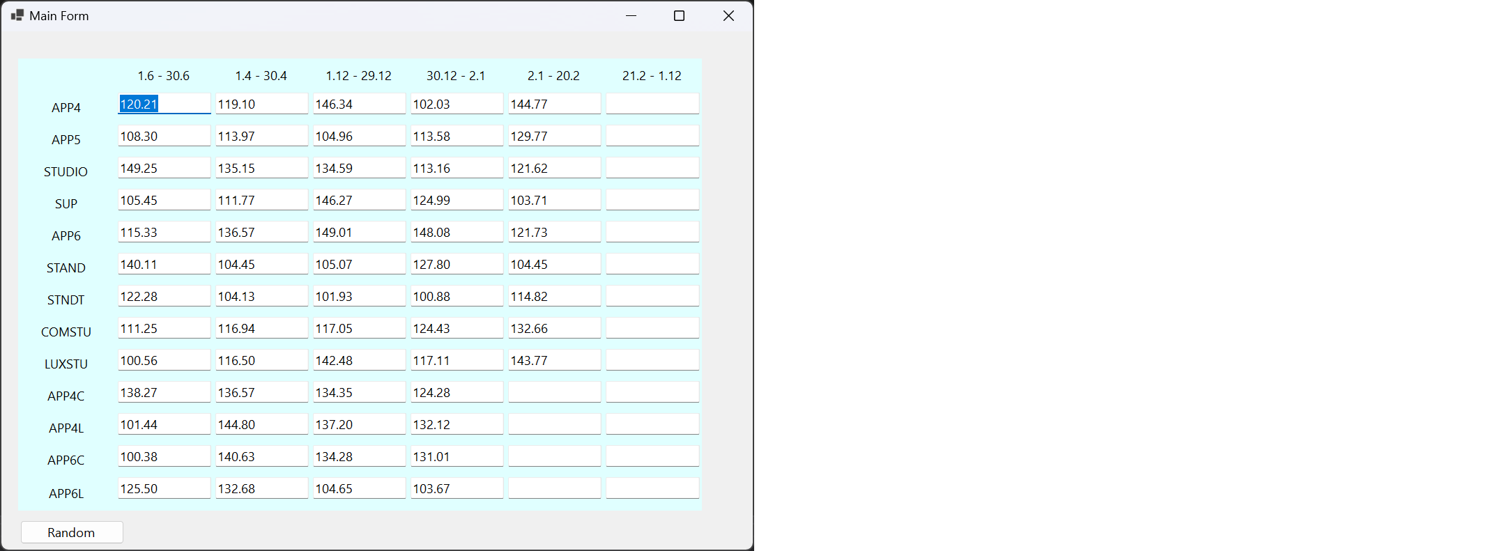The image size is (1486, 551).
Task: Click the APP6 field showing 121.73
Action: pyautogui.click(x=555, y=232)
